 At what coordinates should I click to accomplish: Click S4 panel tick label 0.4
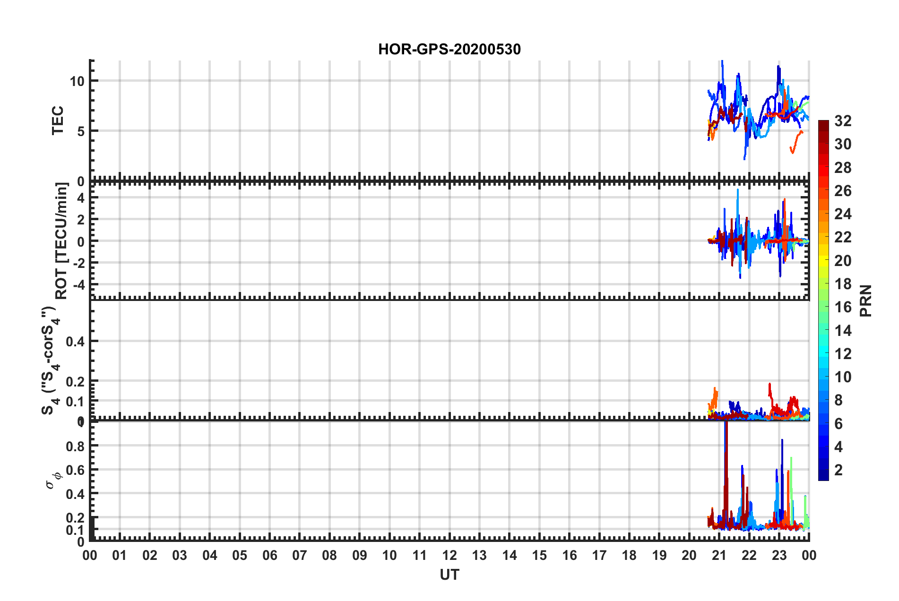pyautogui.click(x=75, y=342)
